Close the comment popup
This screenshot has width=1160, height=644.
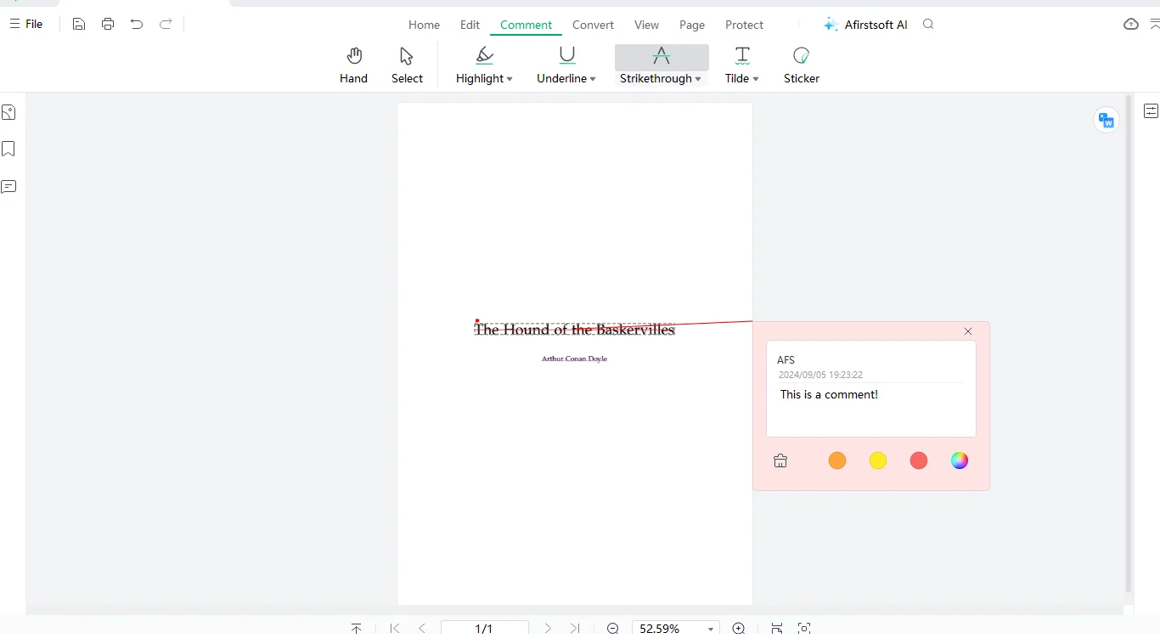968,331
